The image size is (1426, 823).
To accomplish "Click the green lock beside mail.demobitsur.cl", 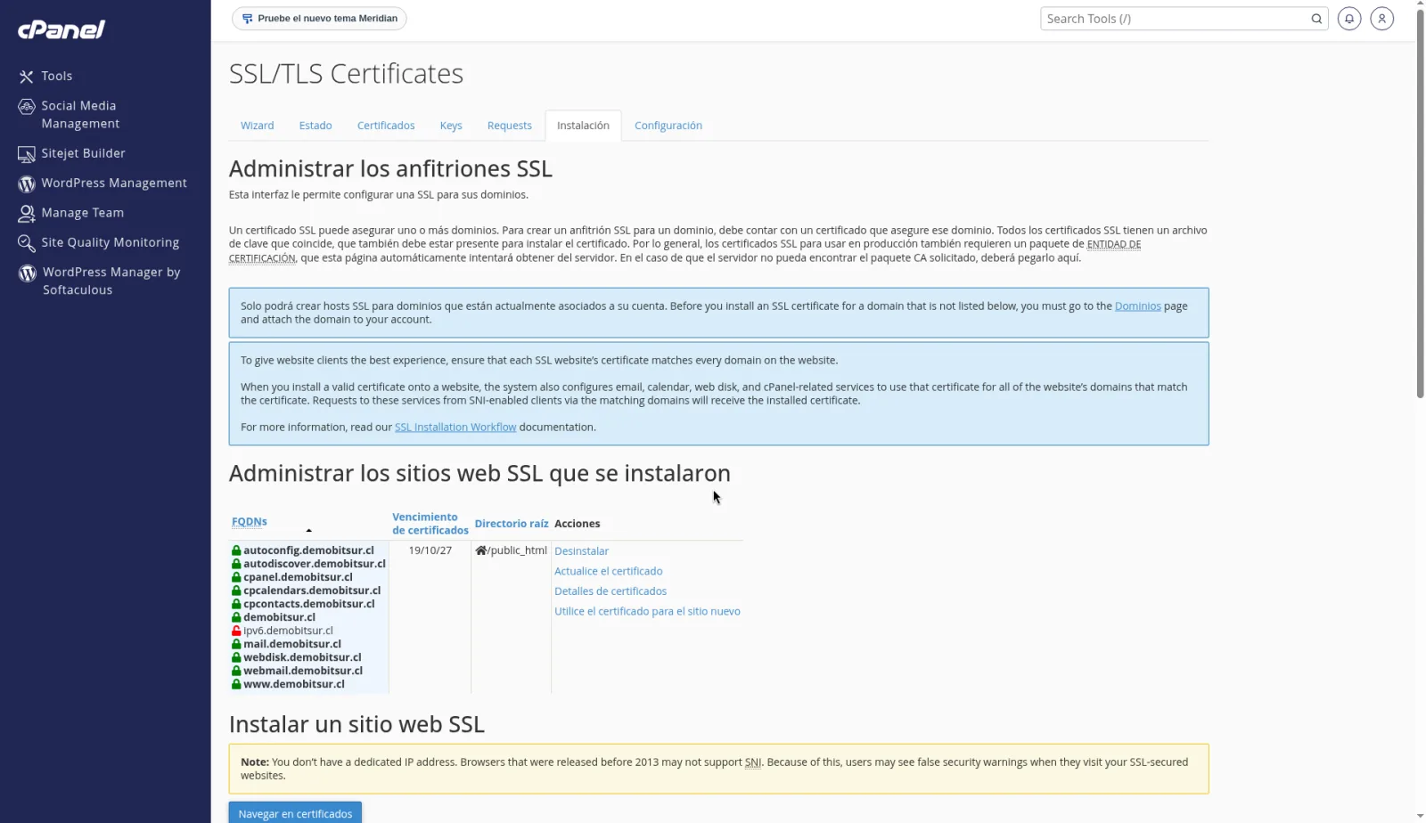I will [236, 644].
